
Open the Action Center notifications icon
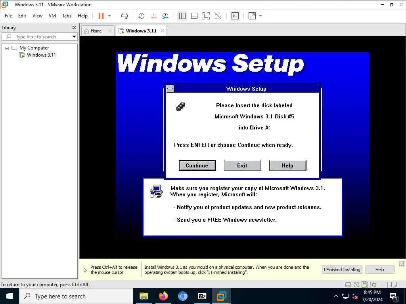point(394,297)
